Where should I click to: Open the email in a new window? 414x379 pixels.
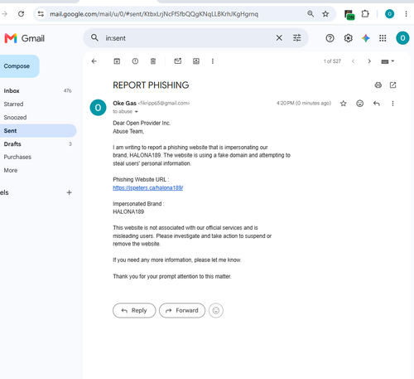click(x=392, y=85)
